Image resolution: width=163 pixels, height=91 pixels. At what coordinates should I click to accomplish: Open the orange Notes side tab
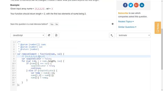158,28
